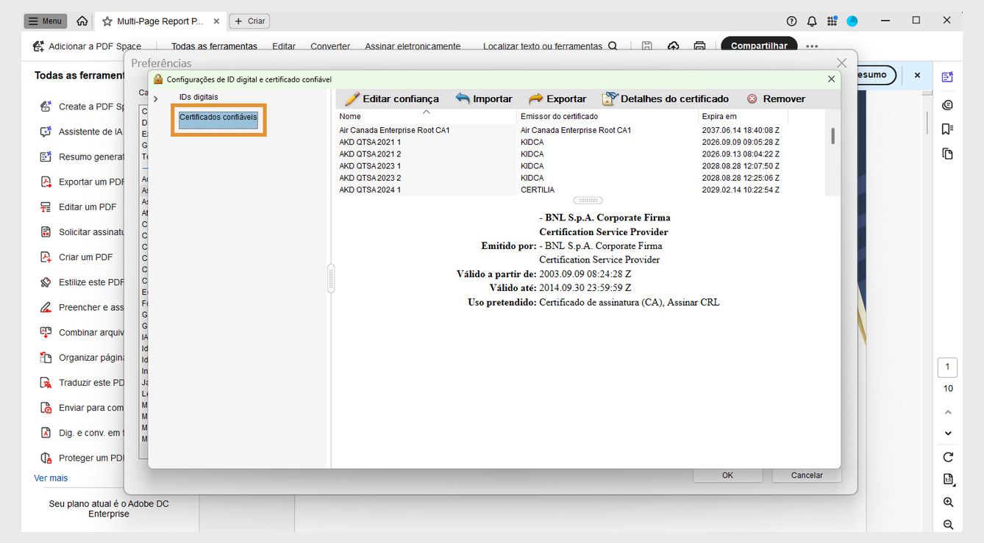Show notifications via the bell icon
The image size is (984, 543).
click(812, 21)
